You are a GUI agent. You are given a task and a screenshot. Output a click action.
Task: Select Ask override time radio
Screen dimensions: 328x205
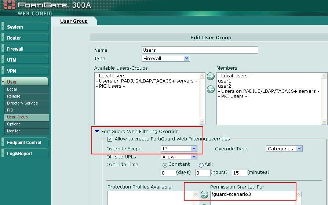[201, 165]
